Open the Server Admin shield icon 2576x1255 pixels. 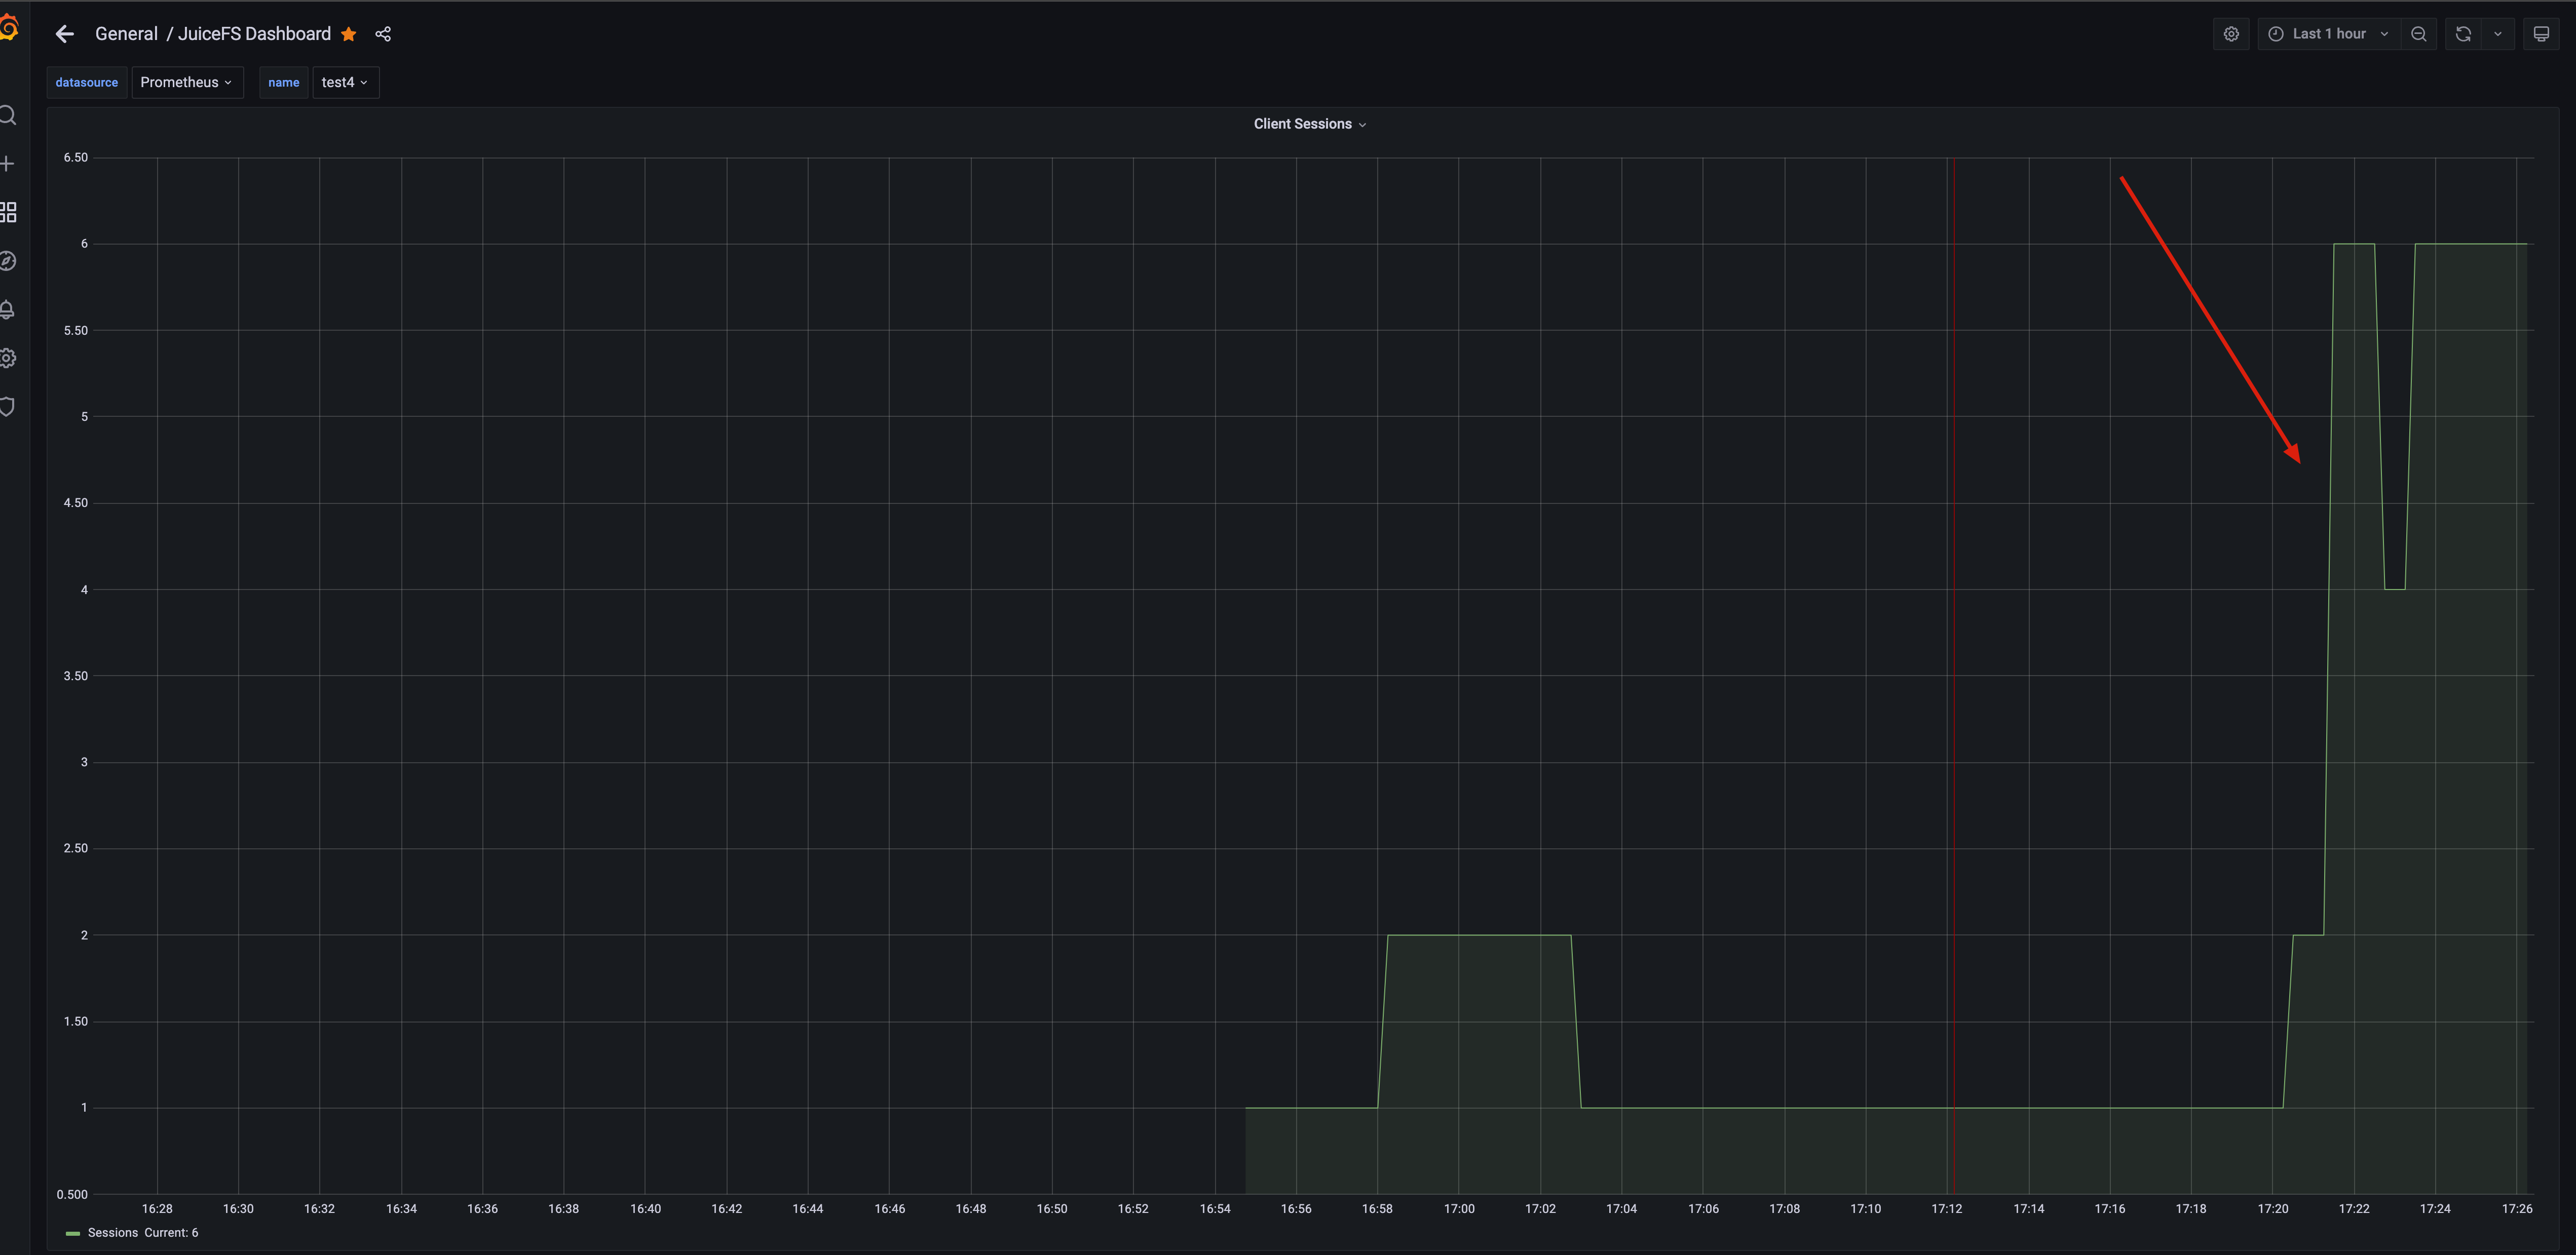pyautogui.click(x=7, y=407)
